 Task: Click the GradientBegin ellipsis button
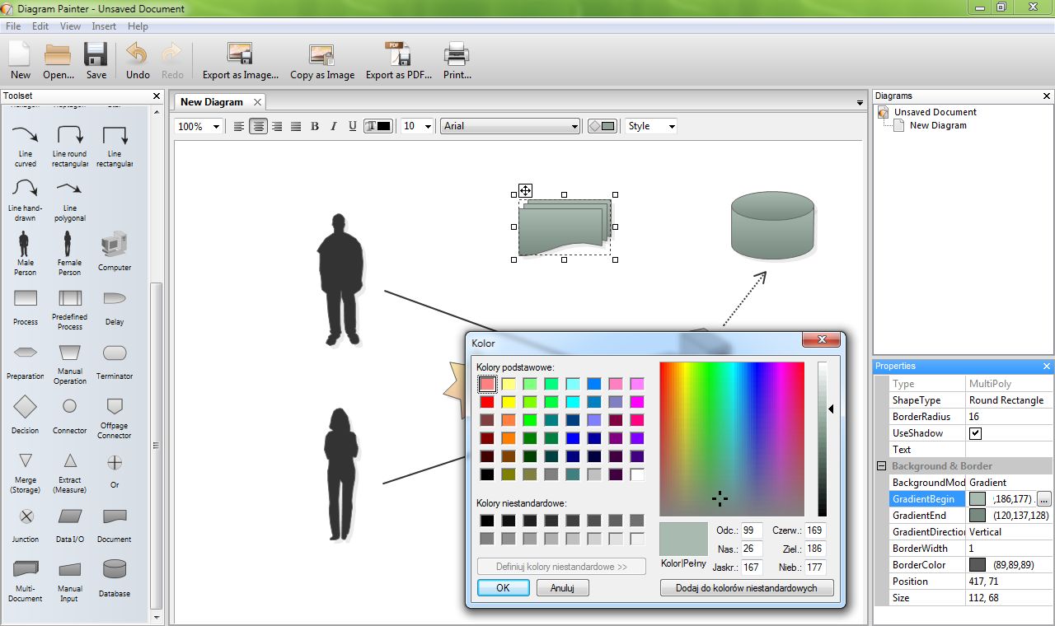tap(1044, 499)
